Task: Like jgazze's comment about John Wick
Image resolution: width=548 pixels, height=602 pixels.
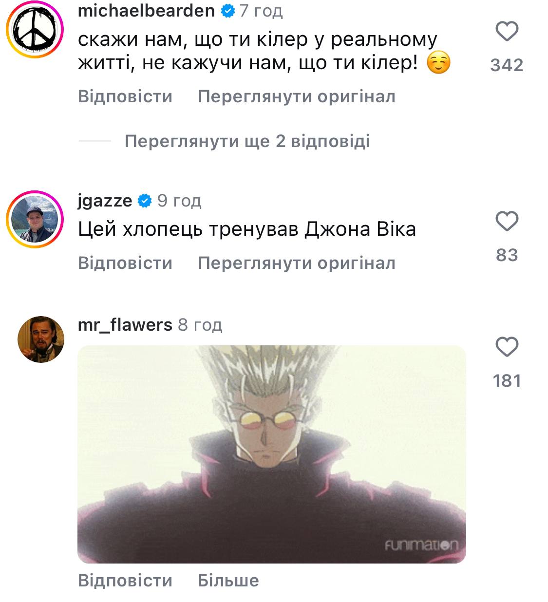Action: click(x=507, y=222)
